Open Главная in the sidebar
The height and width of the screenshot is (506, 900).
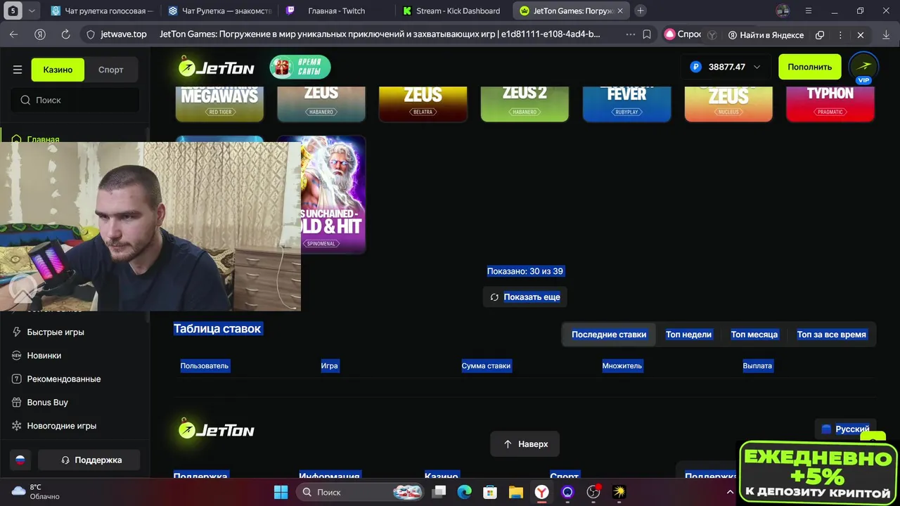[43, 139]
